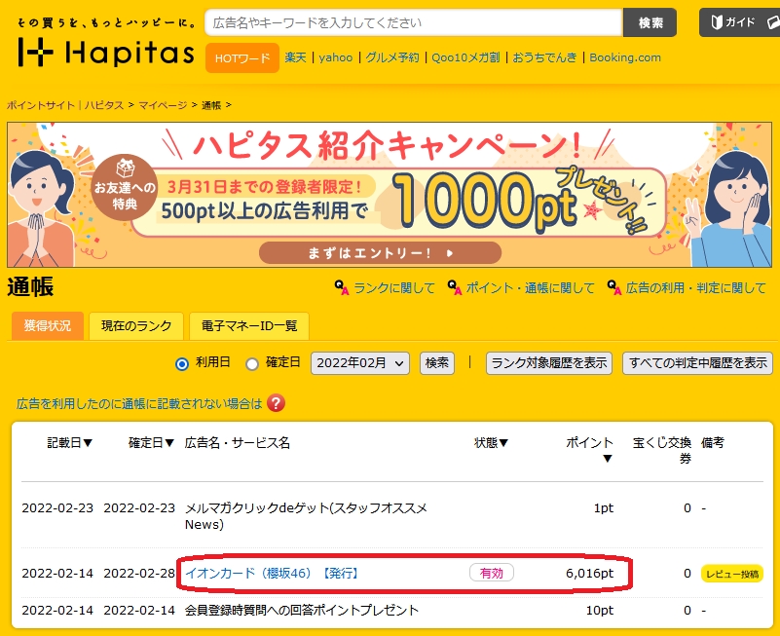Click the QA icon beside 広告の利用・判定に関して

614,287
